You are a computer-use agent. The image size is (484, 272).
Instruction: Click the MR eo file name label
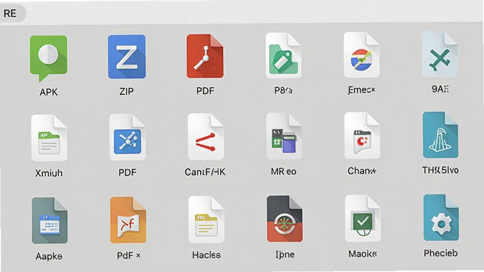pos(284,171)
